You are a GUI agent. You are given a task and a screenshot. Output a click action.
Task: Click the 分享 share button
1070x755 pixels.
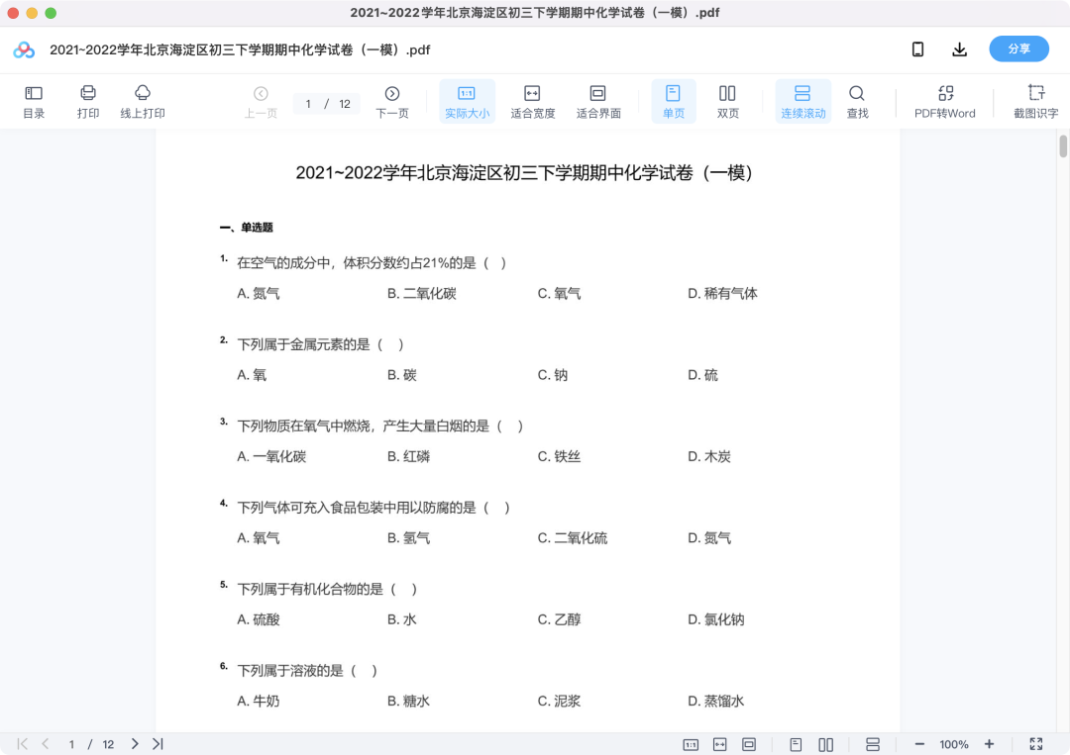(1018, 49)
